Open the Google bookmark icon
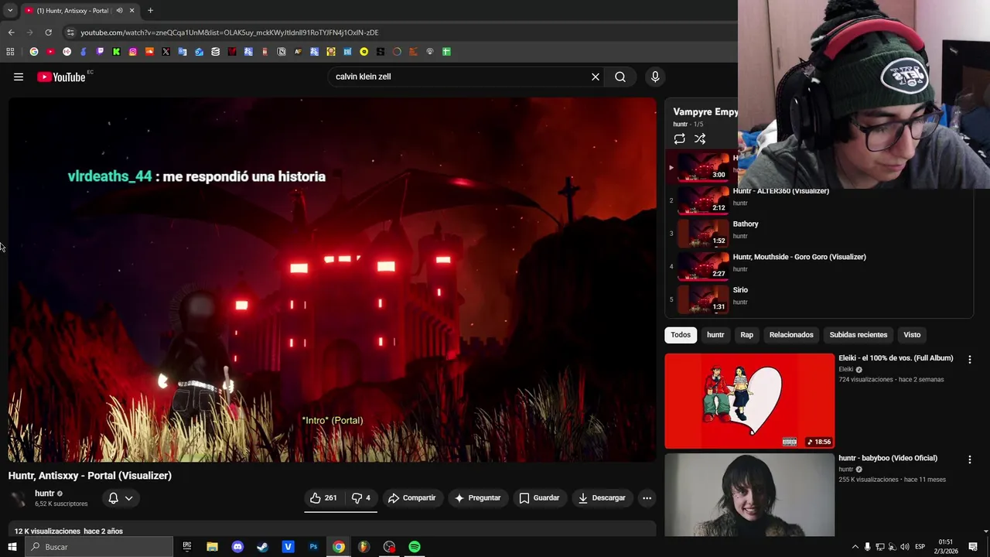 click(34, 52)
